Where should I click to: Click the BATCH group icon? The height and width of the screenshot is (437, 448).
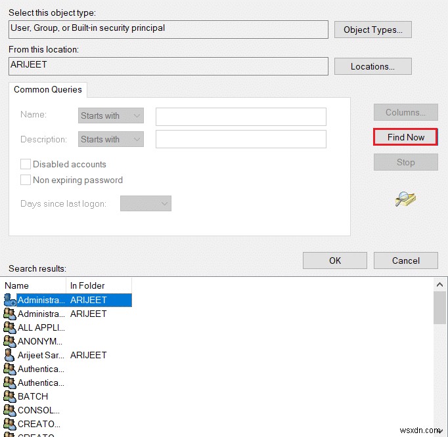[10, 396]
